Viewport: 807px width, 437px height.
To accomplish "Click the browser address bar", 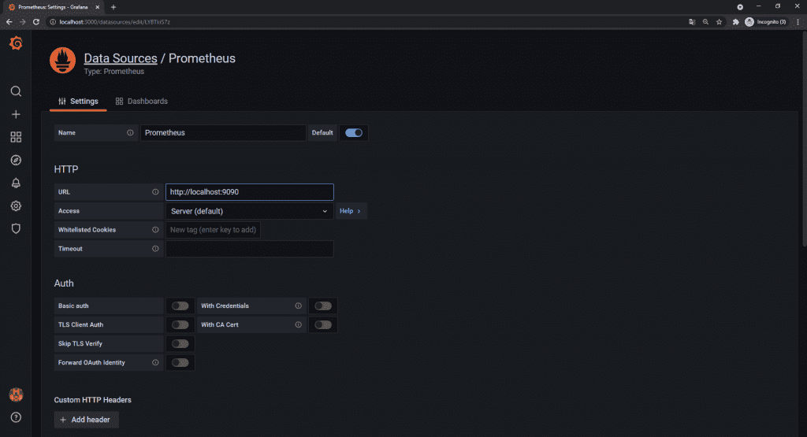I will point(366,21).
